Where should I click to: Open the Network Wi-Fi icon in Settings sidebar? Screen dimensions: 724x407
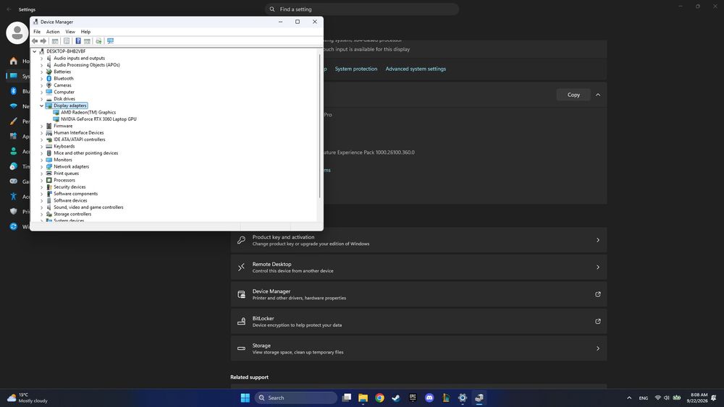13,106
